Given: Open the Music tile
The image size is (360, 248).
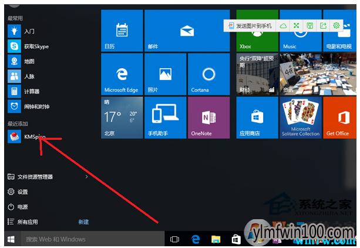Looking at the screenshot, I should pos(301,42).
